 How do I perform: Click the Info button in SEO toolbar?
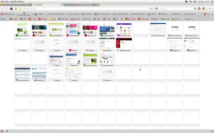(x=3, y=19)
